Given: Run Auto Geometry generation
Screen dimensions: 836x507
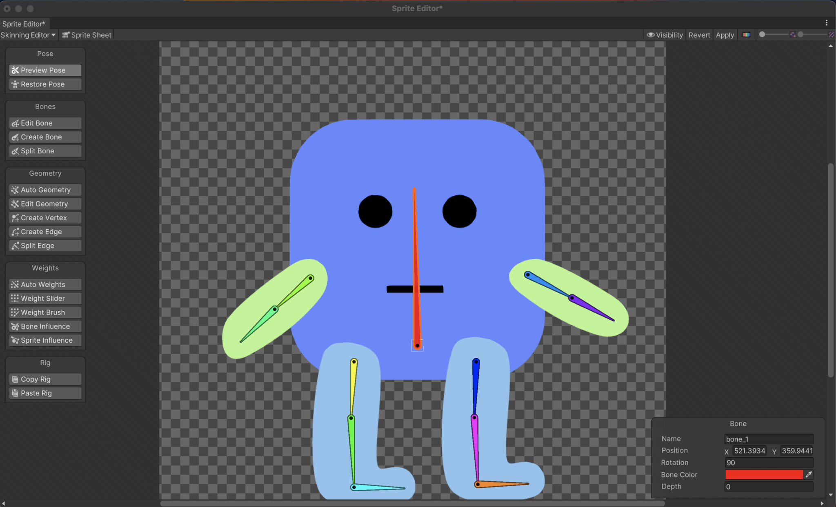Looking at the screenshot, I should click(x=46, y=190).
